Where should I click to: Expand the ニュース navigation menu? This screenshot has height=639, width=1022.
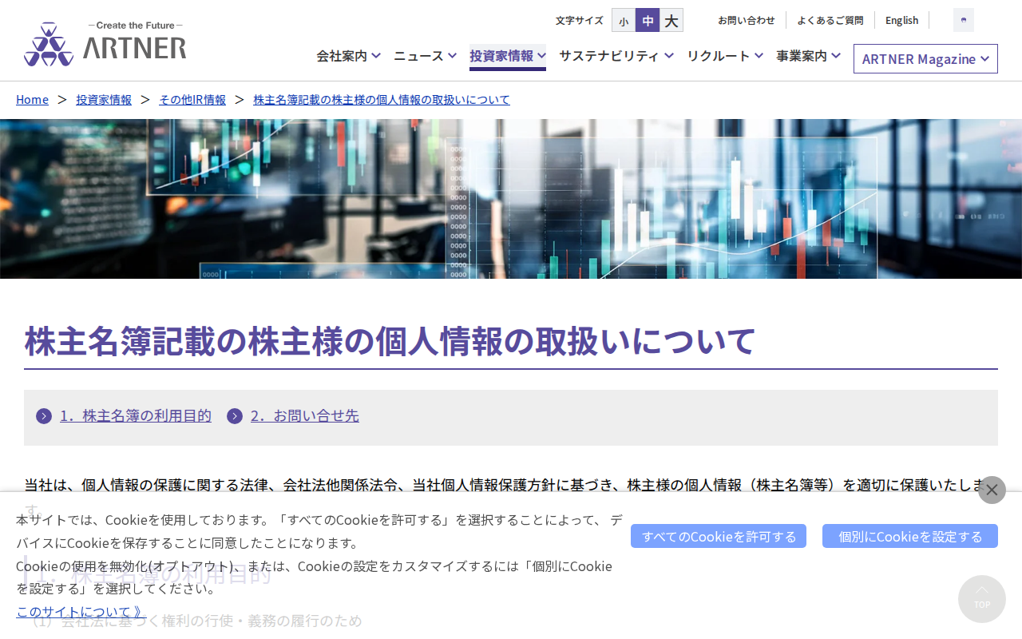425,56
